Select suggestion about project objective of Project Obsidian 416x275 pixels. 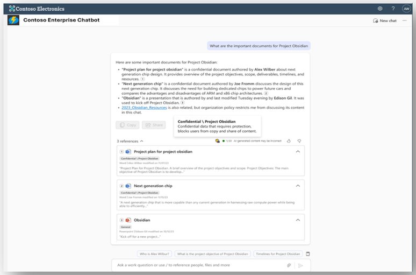(212, 254)
